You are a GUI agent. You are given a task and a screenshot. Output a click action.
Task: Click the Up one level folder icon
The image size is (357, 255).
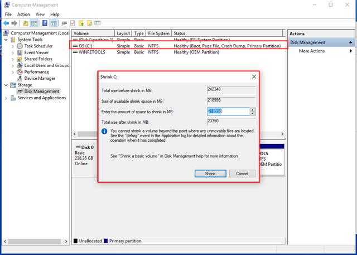click(x=26, y=23)
